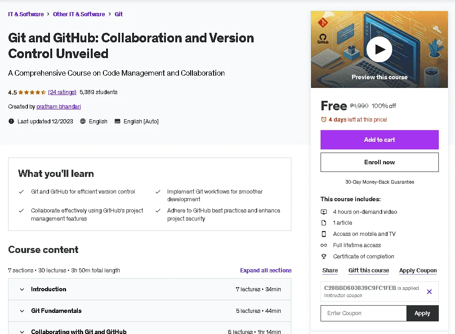The image size is (455, 334).
Task: Click the '100% off' discount text
Action: pyautogui.click(x=384, y=106)
